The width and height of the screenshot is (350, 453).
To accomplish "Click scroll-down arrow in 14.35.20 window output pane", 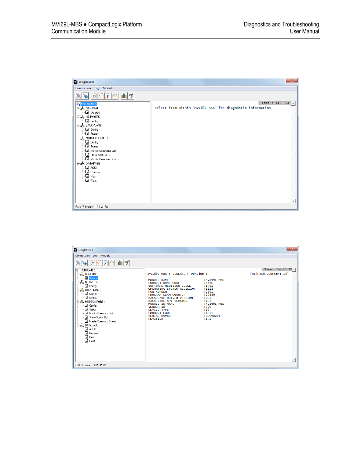I will coord(294,360).
